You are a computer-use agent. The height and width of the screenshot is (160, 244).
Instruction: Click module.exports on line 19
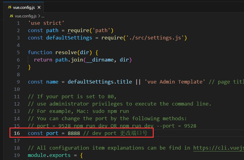click(x=49, y=155)
